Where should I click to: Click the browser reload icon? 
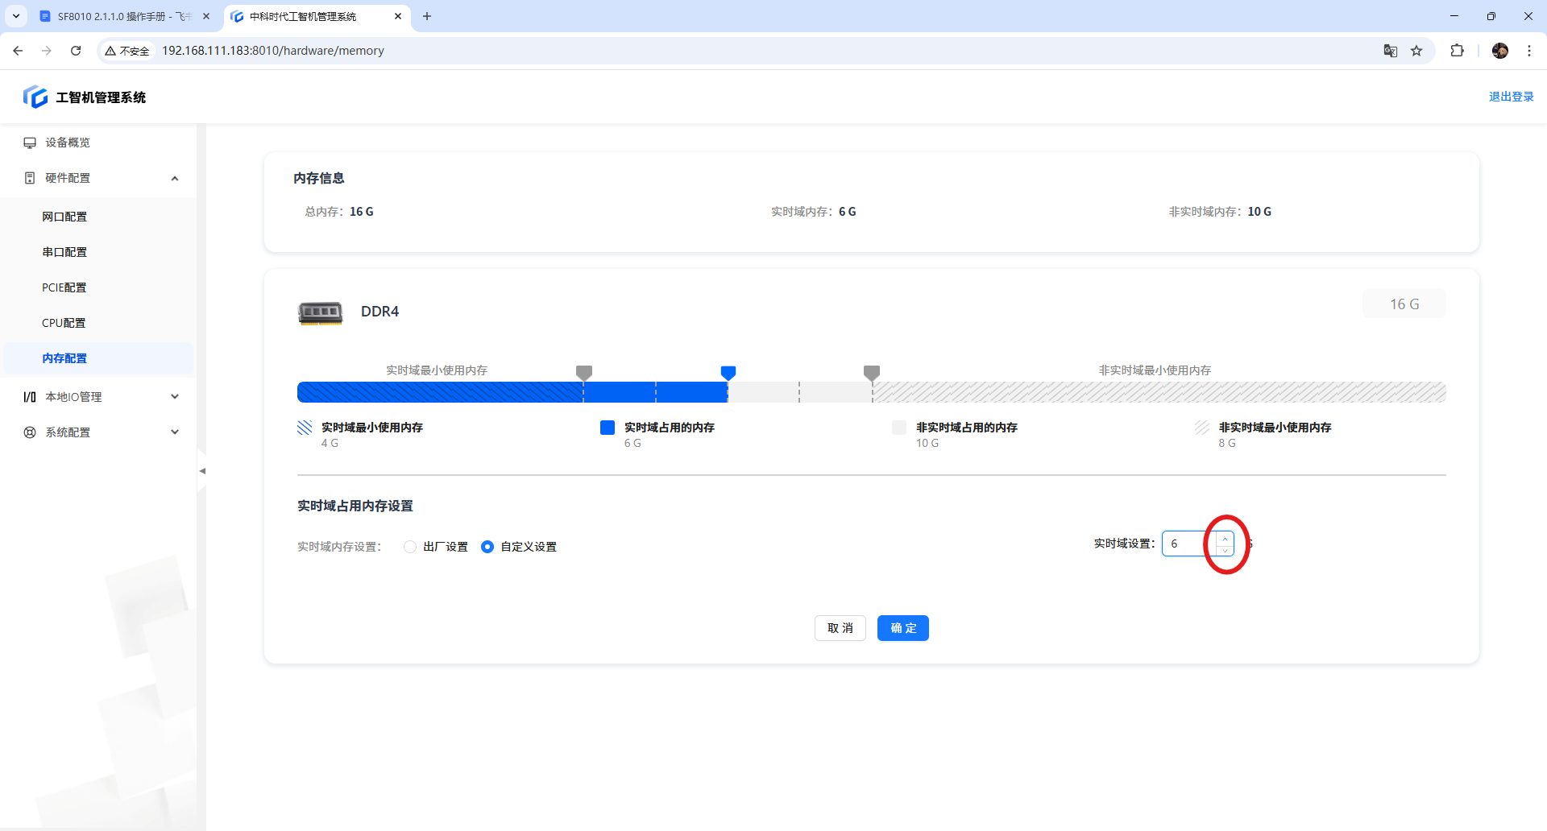point(76,51)
